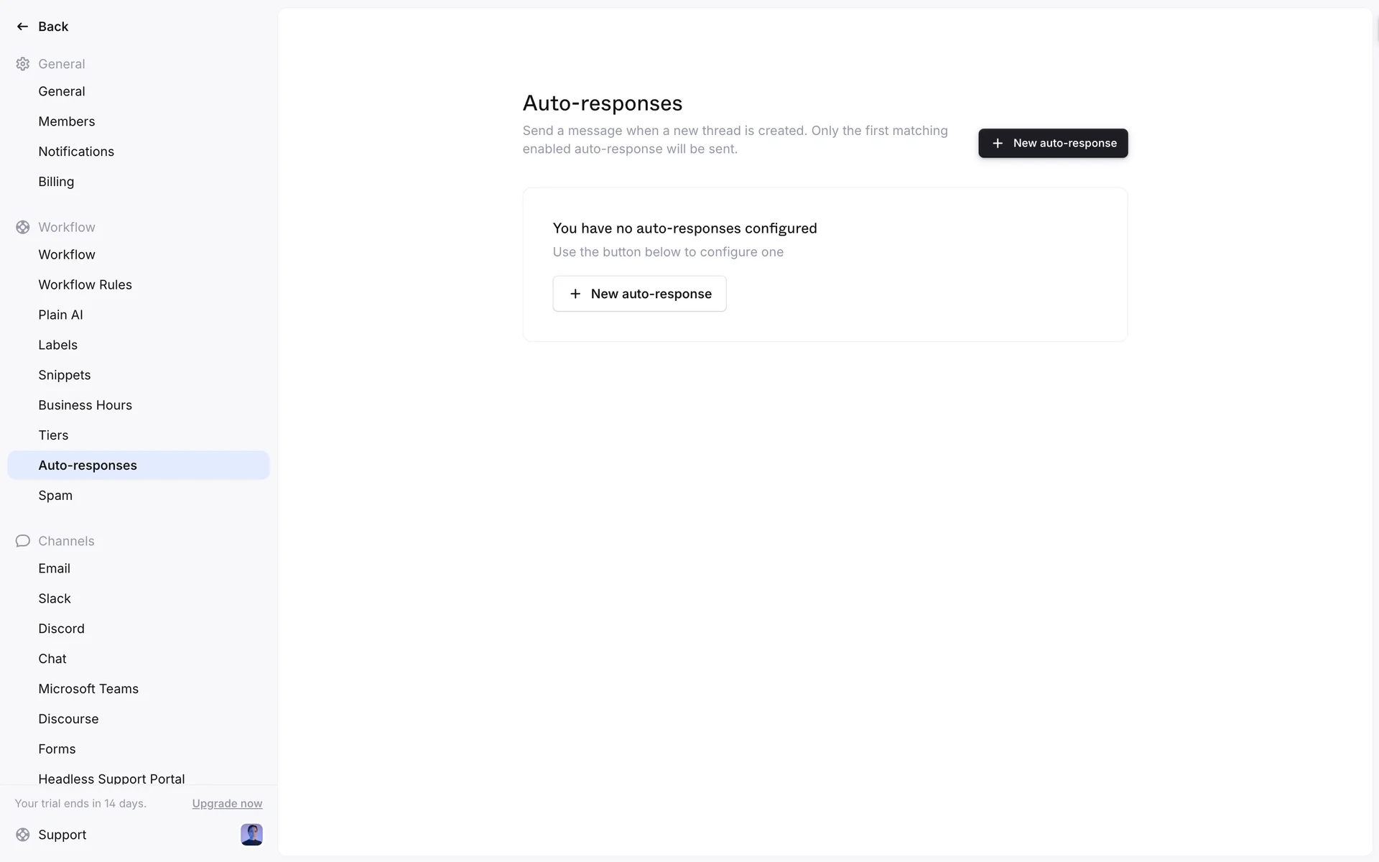
Task: Click plus icon in outlined New auto-response button
Action: (575, 294)
